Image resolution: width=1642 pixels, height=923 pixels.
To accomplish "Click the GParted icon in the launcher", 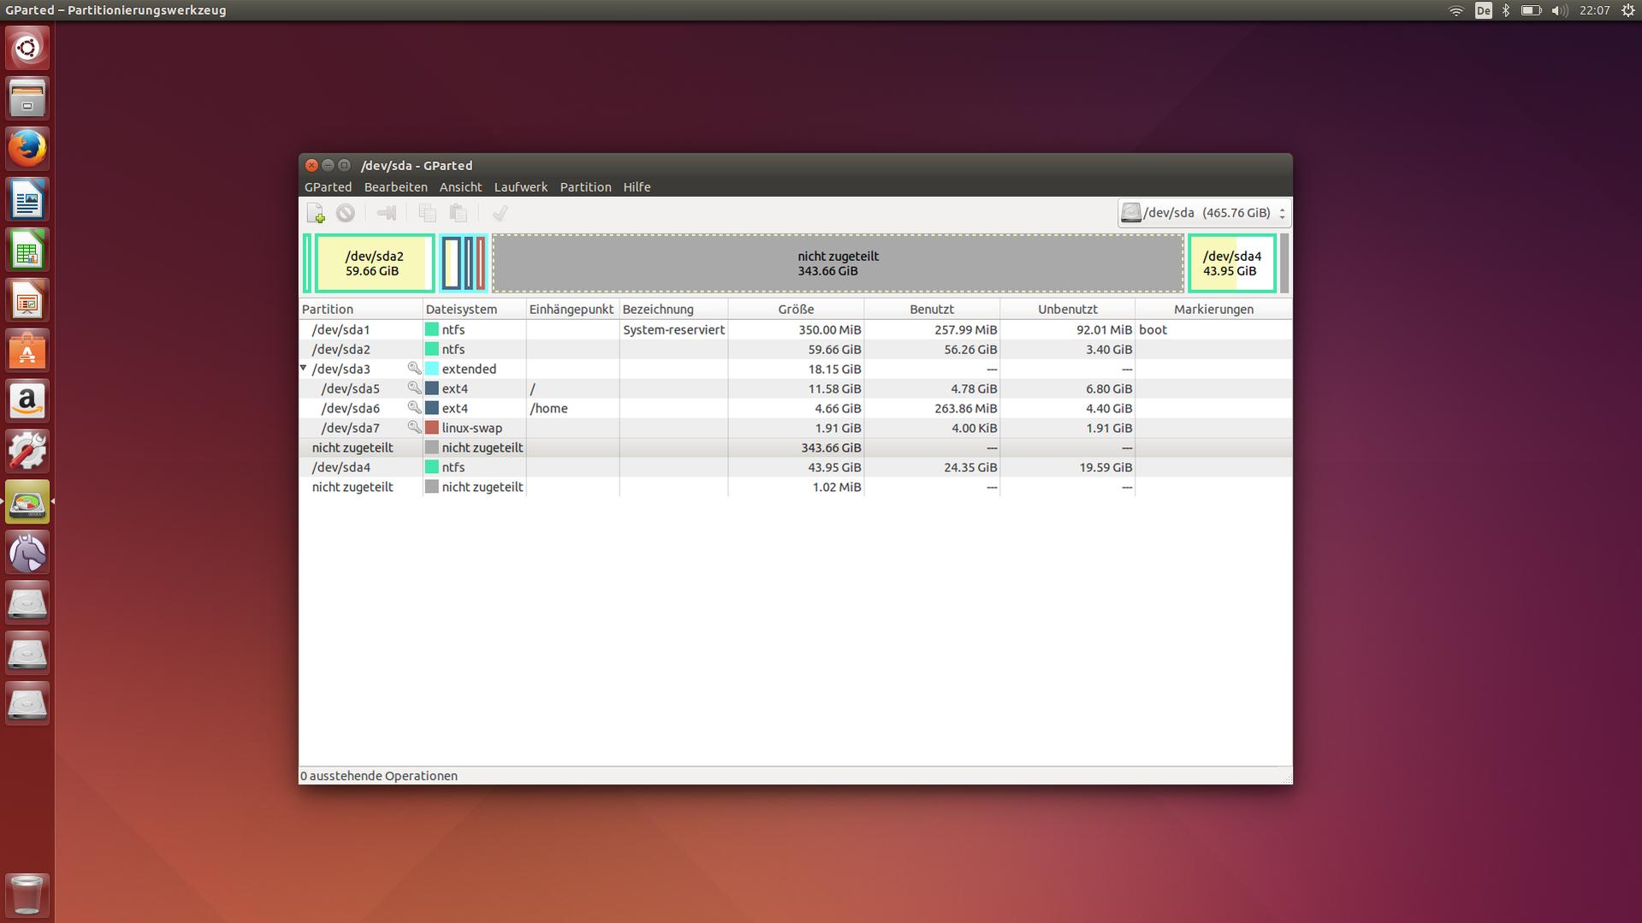I will (x=27, y=502).
